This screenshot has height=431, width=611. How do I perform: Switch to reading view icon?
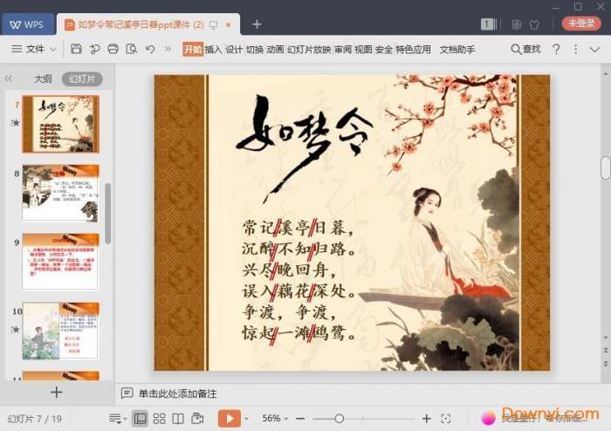(178, 419)
